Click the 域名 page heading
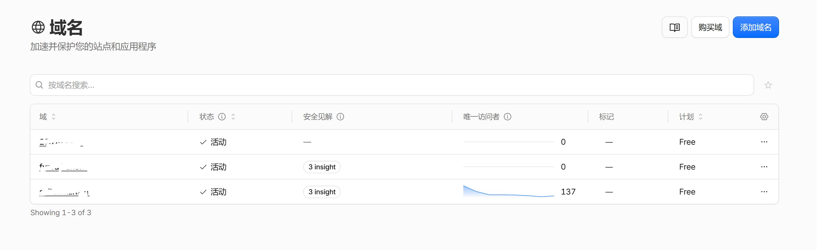 (x=66, y=27)
